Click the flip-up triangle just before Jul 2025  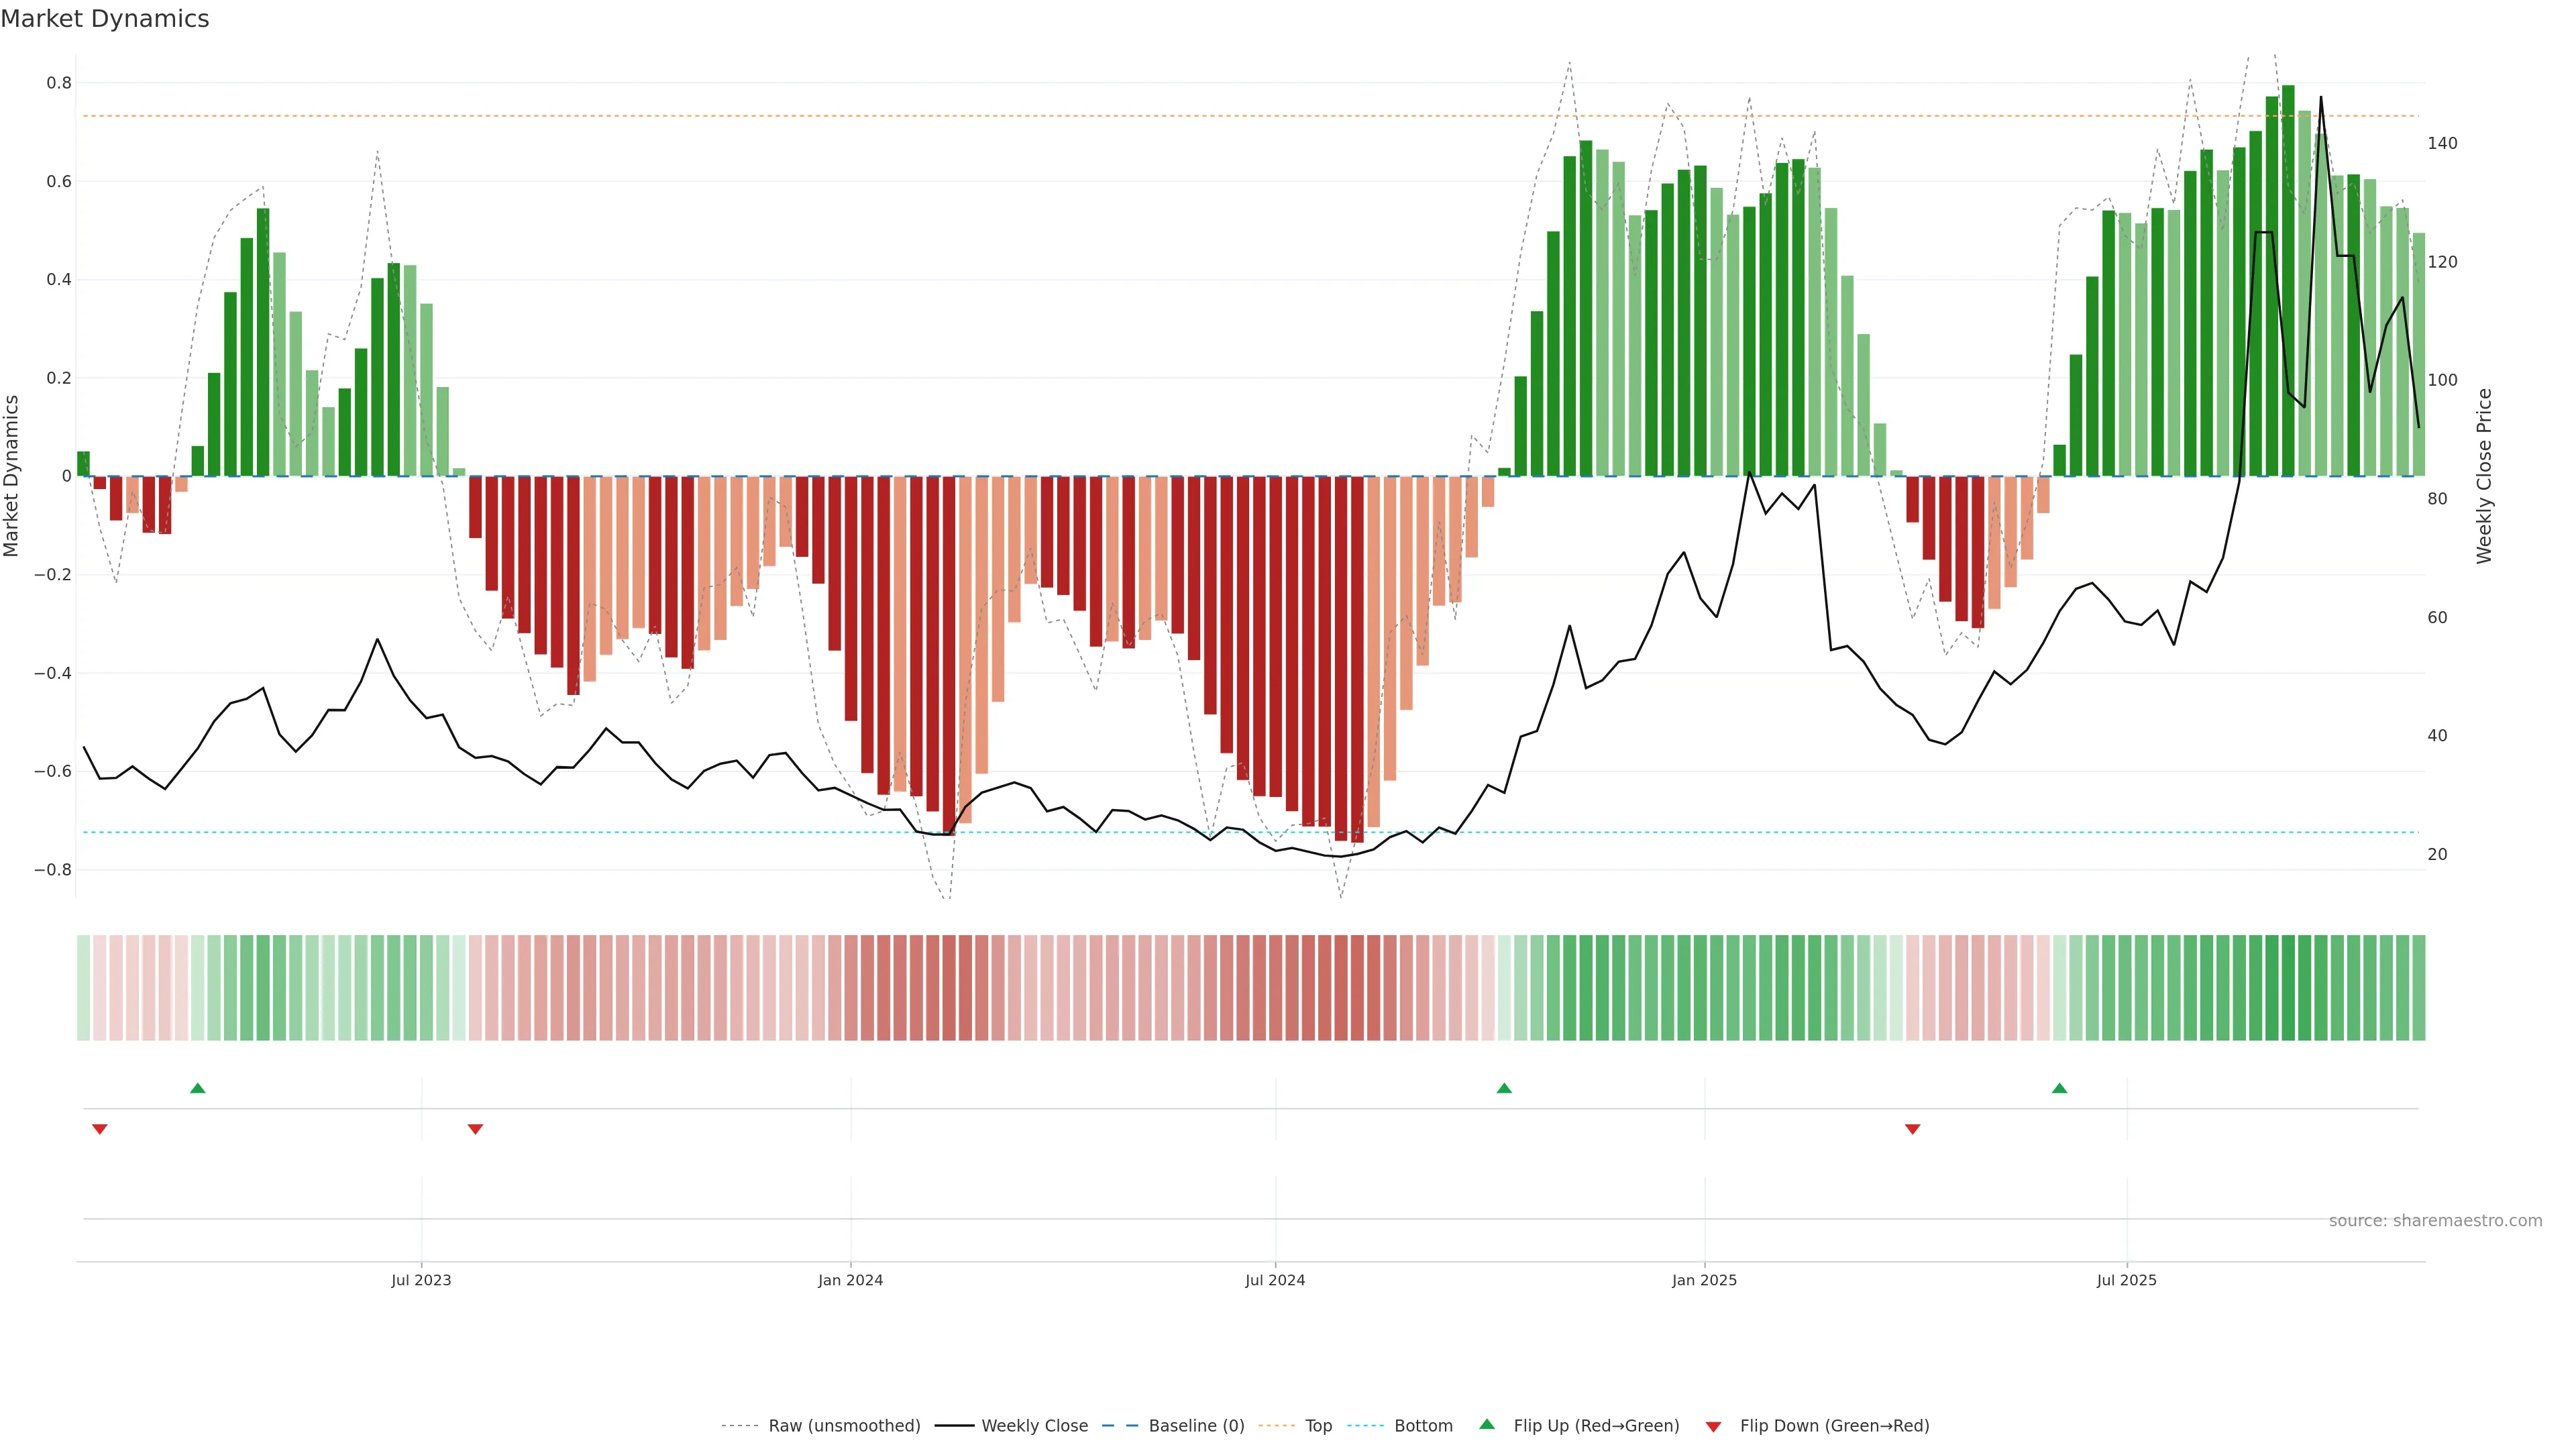click(x=2059, y=1088)
